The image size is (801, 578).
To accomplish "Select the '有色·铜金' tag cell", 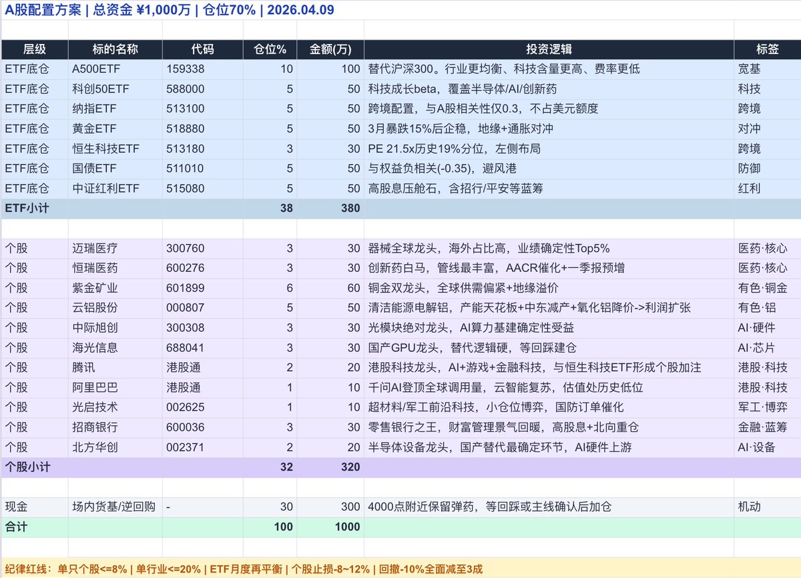I will (767, 288).
